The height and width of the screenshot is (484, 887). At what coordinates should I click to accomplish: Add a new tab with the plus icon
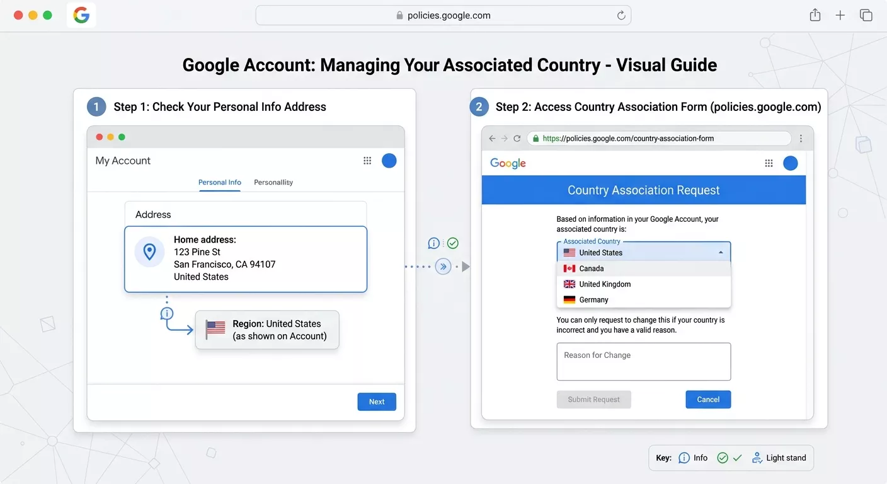tap(840, 16)
